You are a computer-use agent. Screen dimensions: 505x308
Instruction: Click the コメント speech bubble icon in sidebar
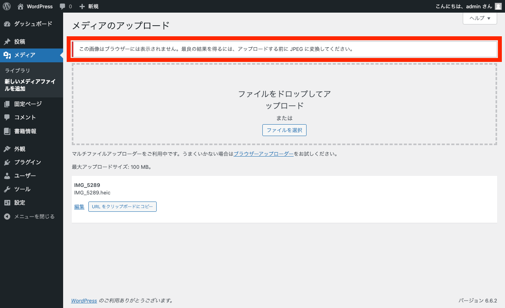click(x=7, y=118)
